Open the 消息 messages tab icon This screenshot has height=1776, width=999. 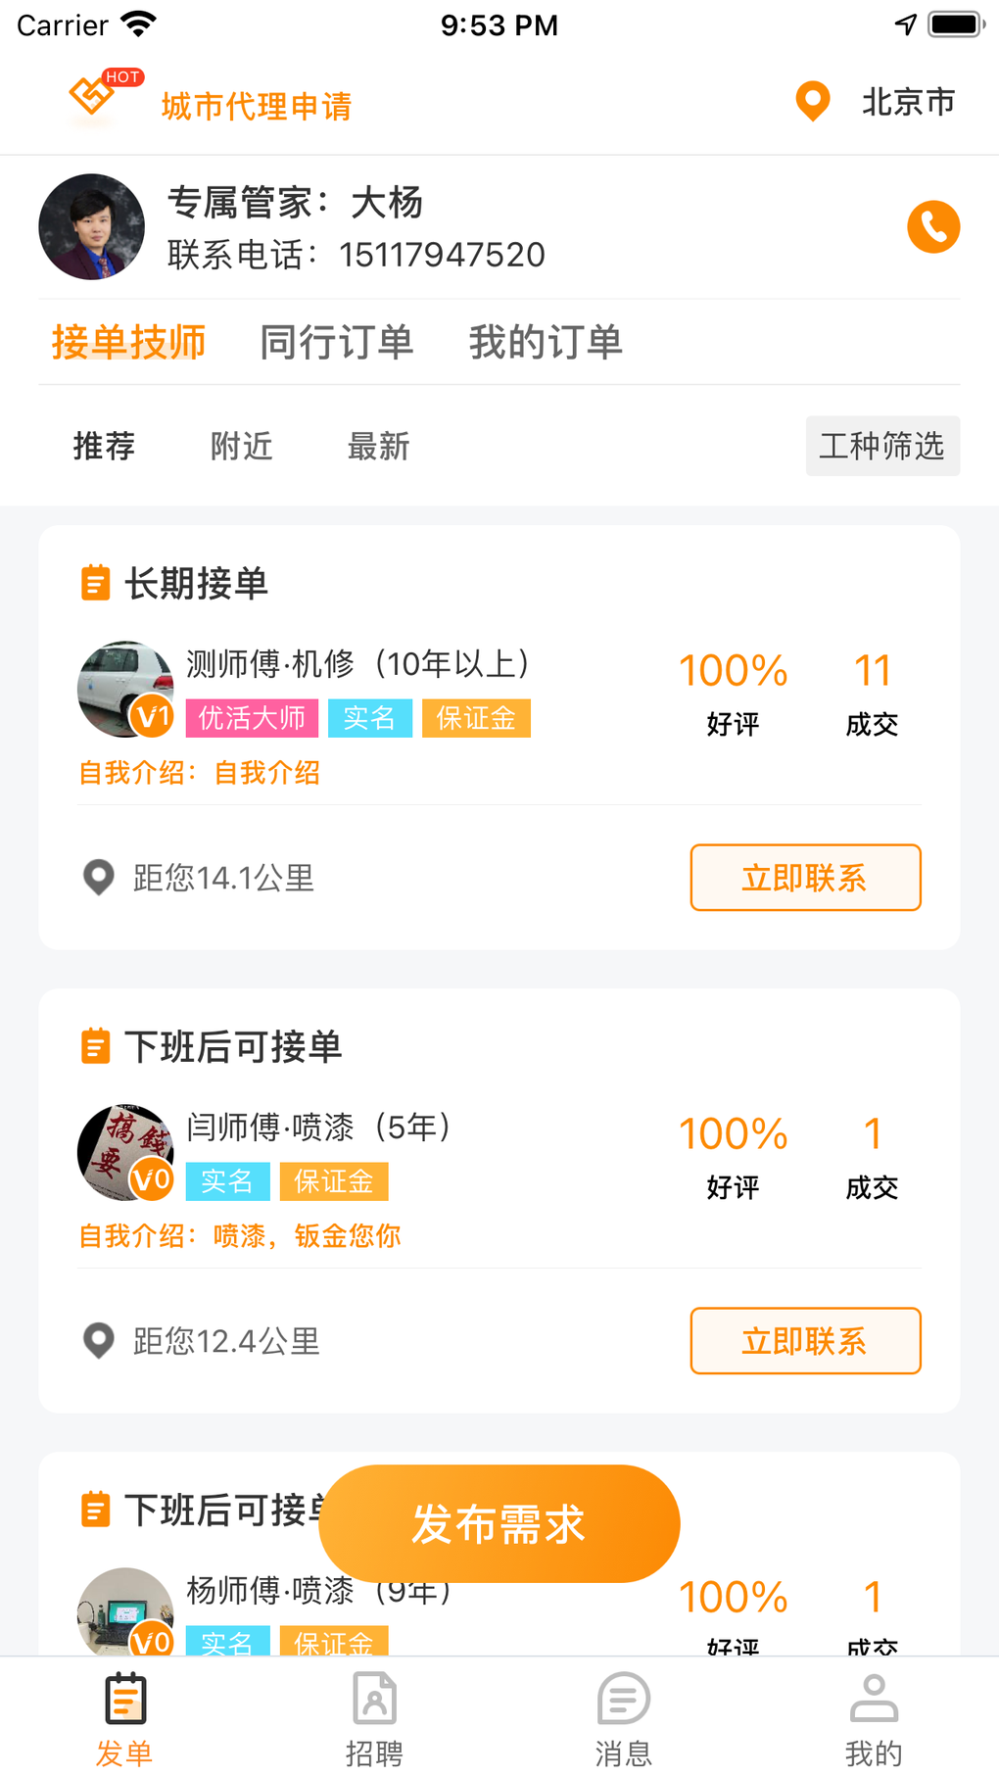pyautogui.click(x=623, y=1700)
